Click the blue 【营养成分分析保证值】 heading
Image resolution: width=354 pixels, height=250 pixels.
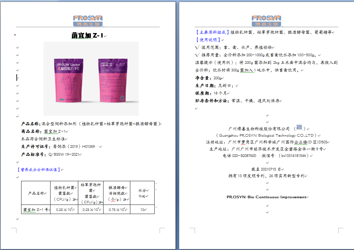[x=39, y=170]
